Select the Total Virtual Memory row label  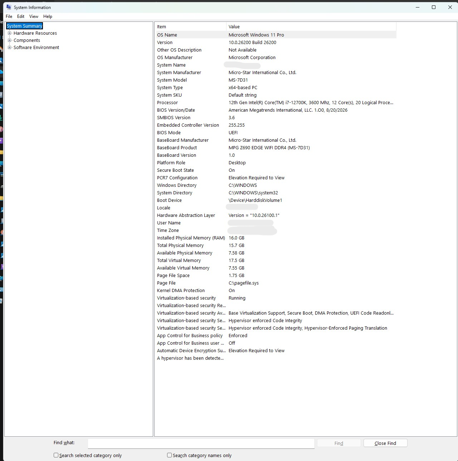click(179, 261)
